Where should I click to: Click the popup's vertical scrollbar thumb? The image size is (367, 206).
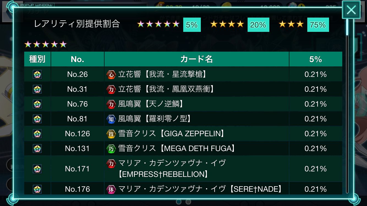click(347, 27)
